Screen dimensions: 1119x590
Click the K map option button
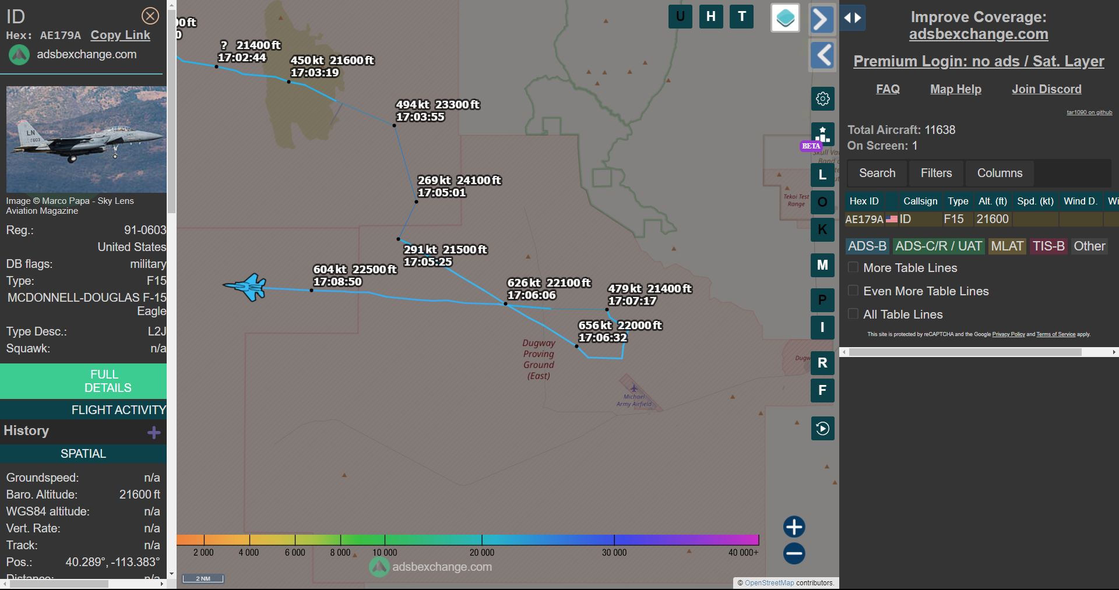pos(822,229)
